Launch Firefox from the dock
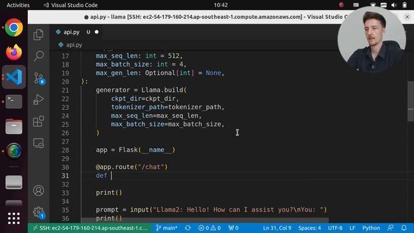Image resolution: width=414 pixels, height=233 pixels. tap(14, 52)
